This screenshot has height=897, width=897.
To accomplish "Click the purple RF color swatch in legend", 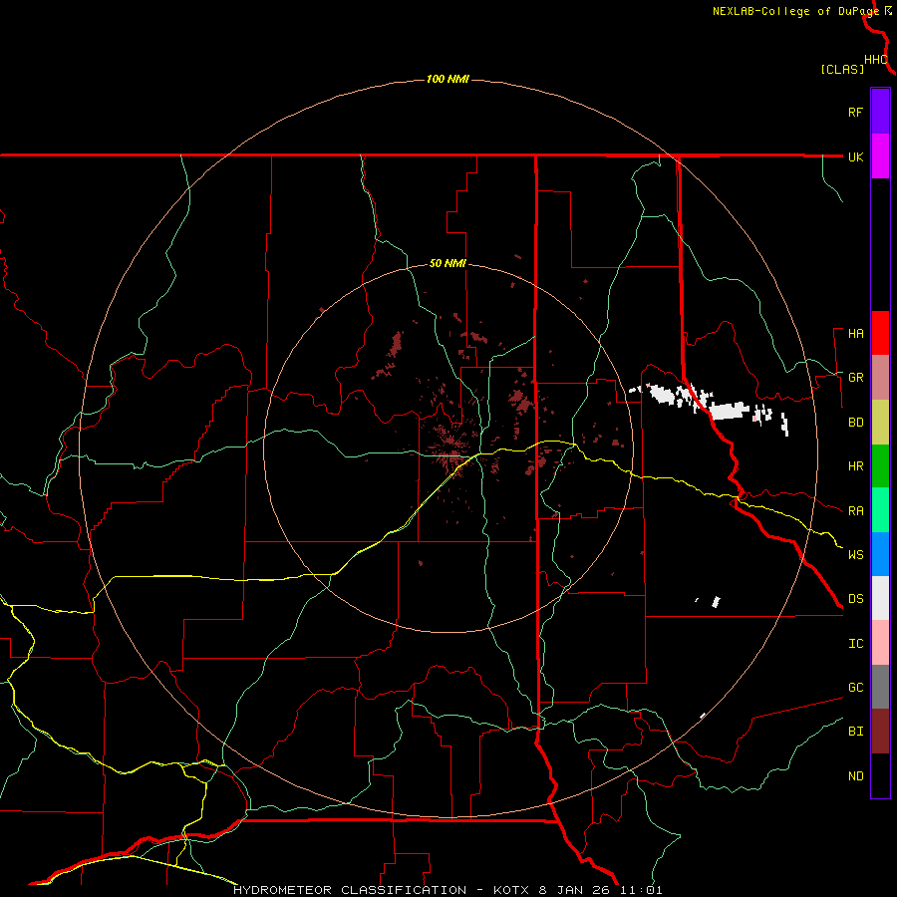I will pyautogui.click(x=880, y=111).
